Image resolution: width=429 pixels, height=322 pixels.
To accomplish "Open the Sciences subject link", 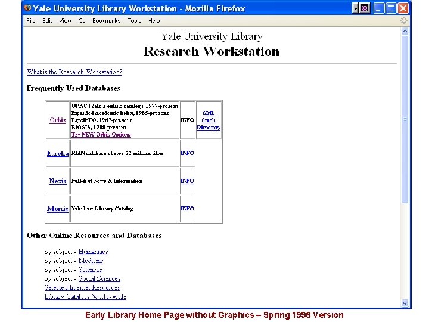I will pos(91,270).
